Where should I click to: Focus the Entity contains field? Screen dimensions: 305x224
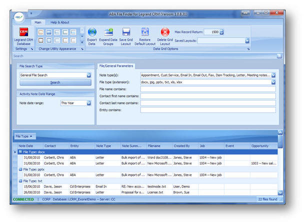click(x=208, y=110)
